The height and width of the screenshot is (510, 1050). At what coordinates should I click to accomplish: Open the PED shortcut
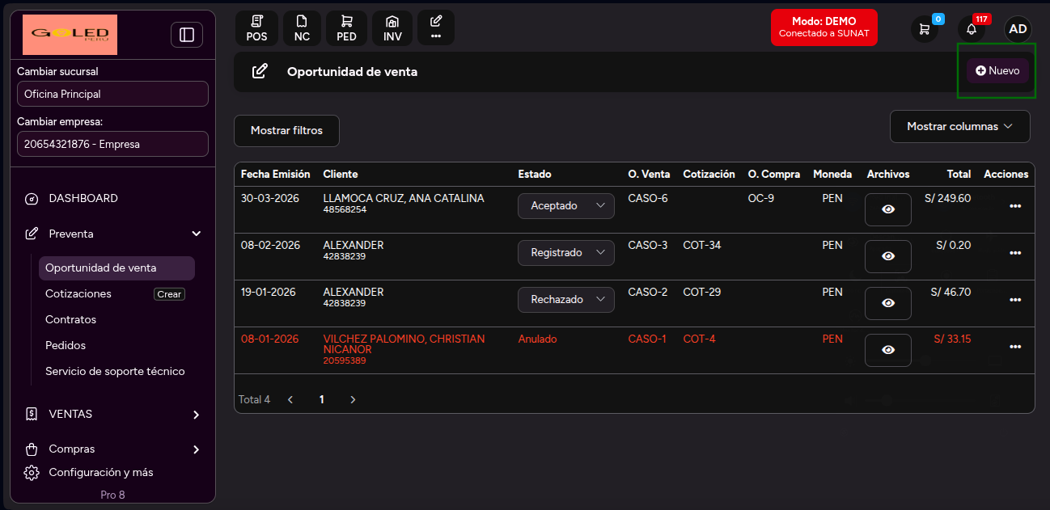(347, 27)
